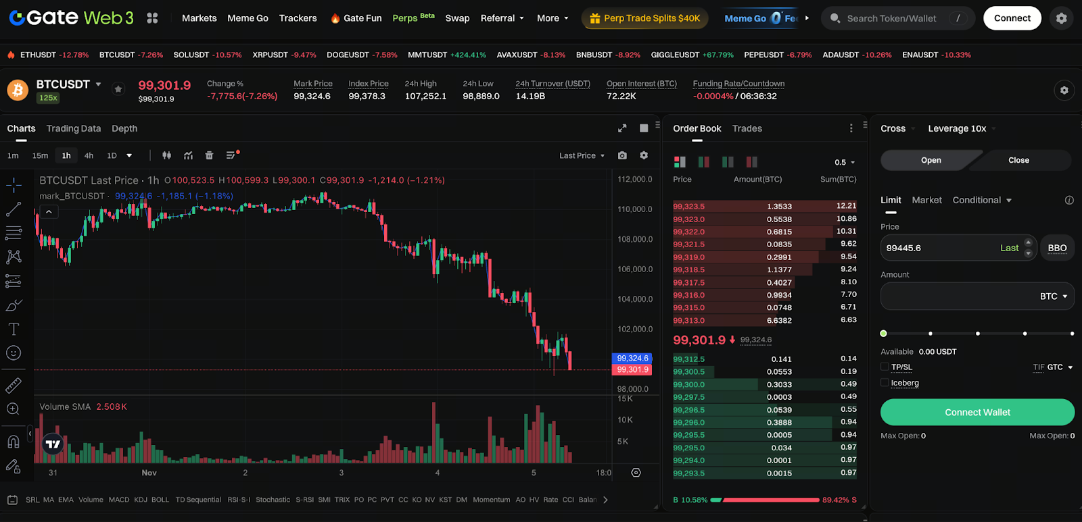Select the ruler measure tool
The height and width of the screenshot is (522, 1082).
(14, 386)
